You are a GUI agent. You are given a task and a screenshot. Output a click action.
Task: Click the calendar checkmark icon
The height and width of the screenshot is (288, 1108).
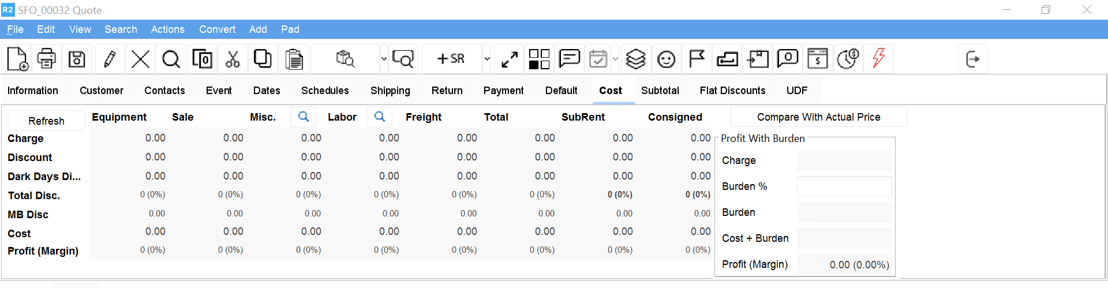coord(598,59)
